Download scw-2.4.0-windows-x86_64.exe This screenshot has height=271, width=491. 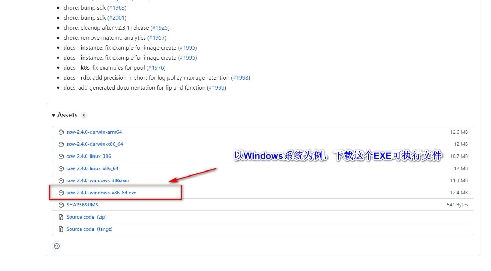(101, 193)
